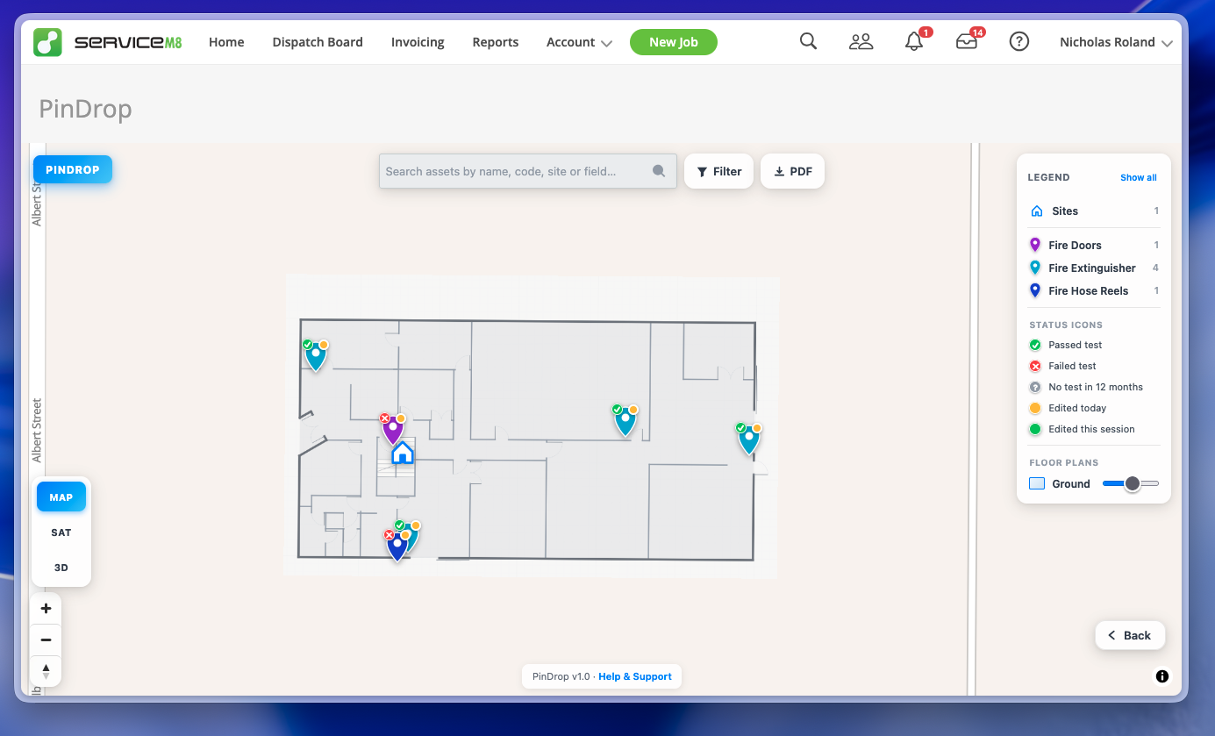Reset map bearing with compass button
The width and height of the screenshot is (1215, 736).
[46, 671]
